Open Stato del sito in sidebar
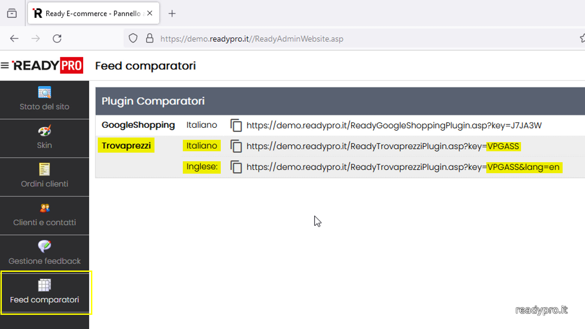The height and width of the screenshot is (329, 585). pos(44,100)
